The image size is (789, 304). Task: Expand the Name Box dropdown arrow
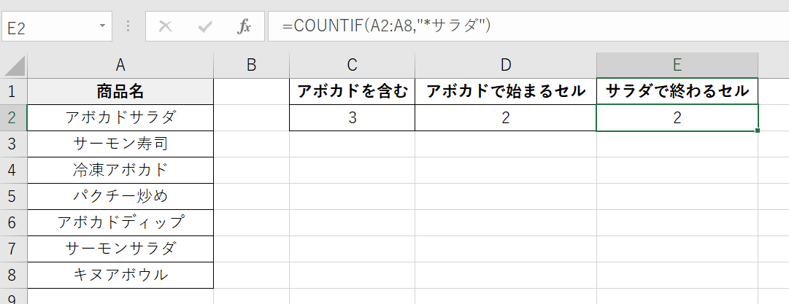tap(102, 27)
